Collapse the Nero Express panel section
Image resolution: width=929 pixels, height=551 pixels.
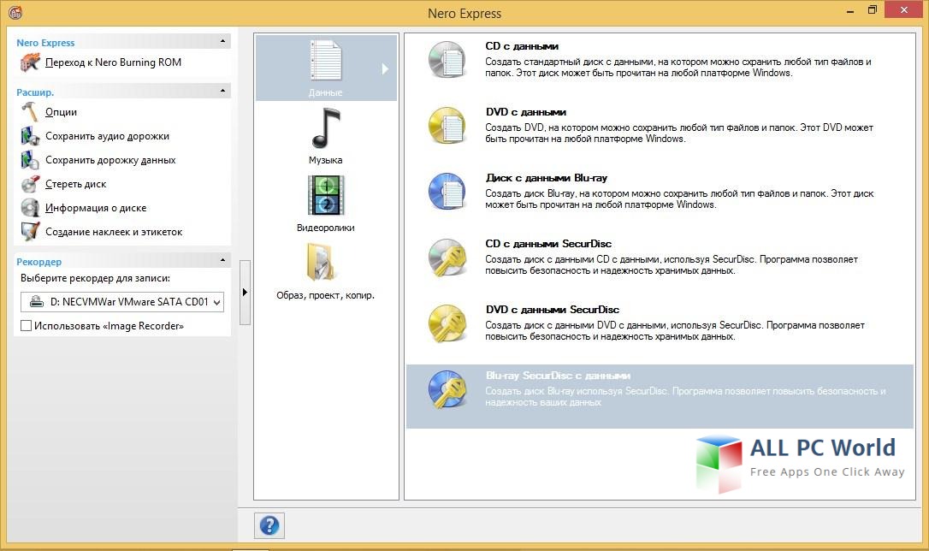[222, 41]
